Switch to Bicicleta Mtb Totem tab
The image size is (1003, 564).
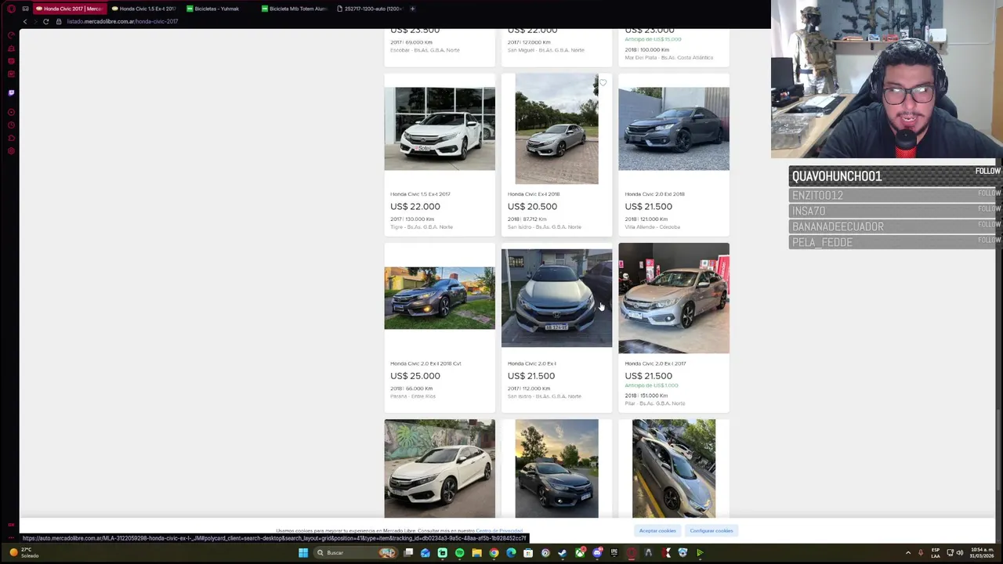coord(294,9)
